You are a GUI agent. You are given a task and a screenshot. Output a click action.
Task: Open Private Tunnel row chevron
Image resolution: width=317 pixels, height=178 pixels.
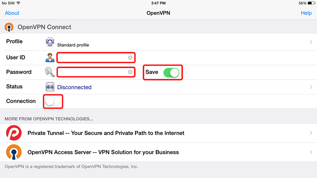[x=311, y=133]
